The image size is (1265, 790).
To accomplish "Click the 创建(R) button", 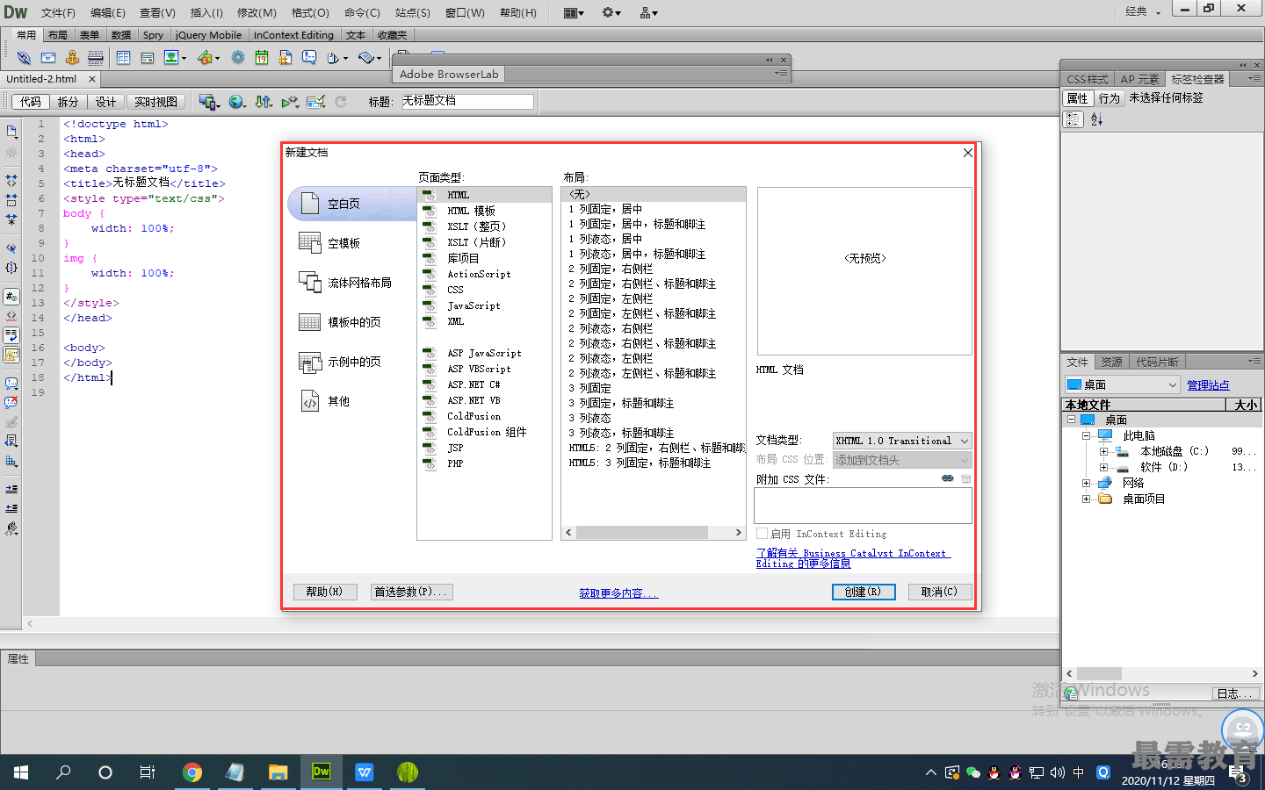I will (x=864, y=592).
